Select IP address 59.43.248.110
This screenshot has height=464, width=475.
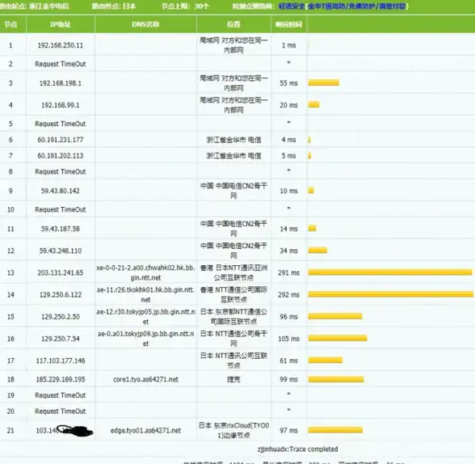(61, 251)
